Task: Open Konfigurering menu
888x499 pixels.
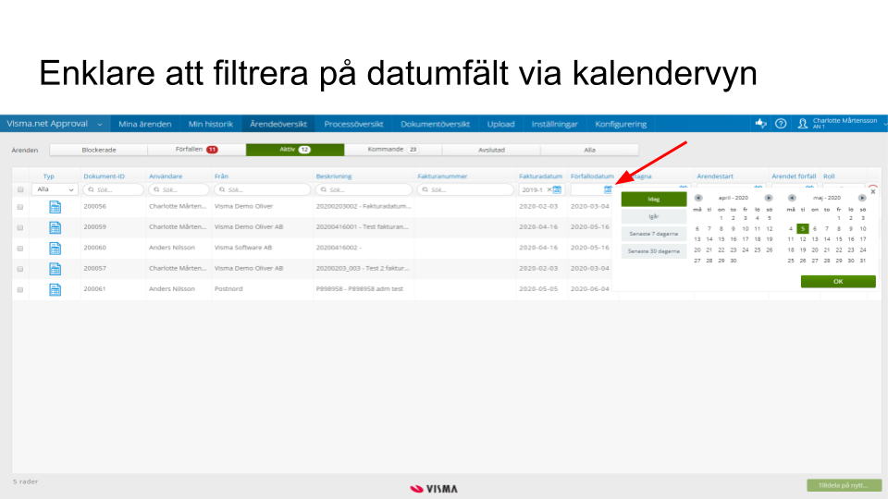Action: 621,124
